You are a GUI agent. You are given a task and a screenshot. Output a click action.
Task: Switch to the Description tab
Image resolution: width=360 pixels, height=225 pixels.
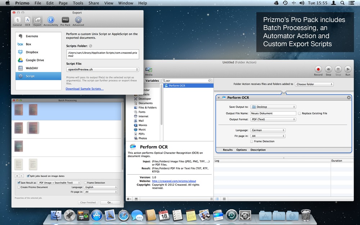[x=258, y=150]
